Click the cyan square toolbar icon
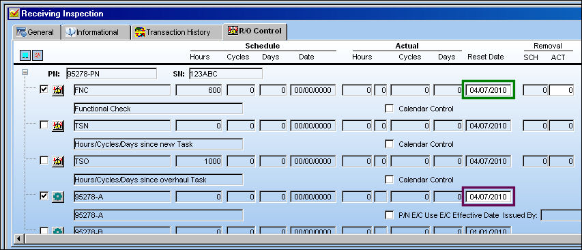582x250 pixels. 25,55
